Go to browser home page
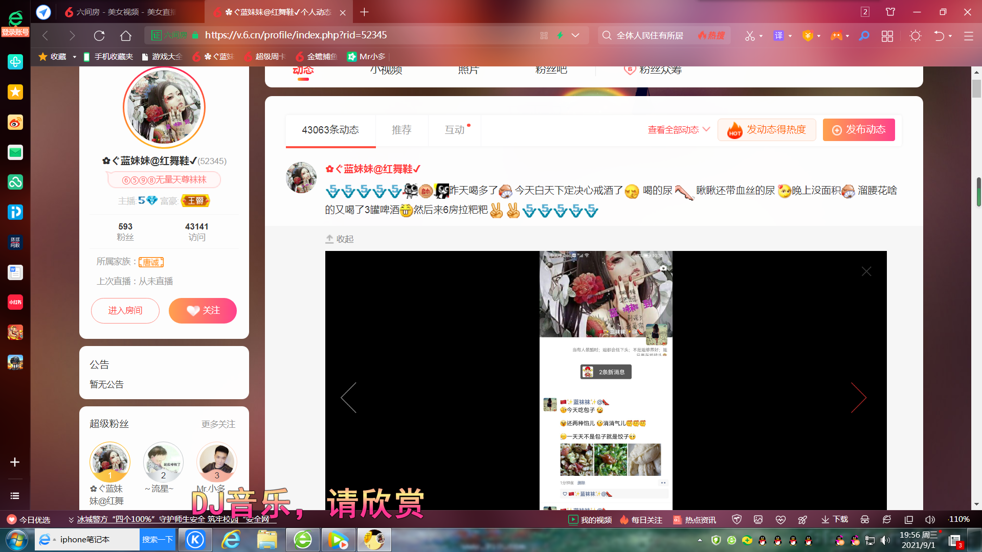Viewport: 982px width, 552px height. point(126,35)
